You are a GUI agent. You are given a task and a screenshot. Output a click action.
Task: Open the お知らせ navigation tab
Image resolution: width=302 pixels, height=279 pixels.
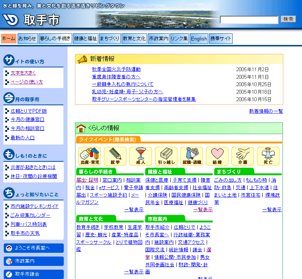pos(27,39)
